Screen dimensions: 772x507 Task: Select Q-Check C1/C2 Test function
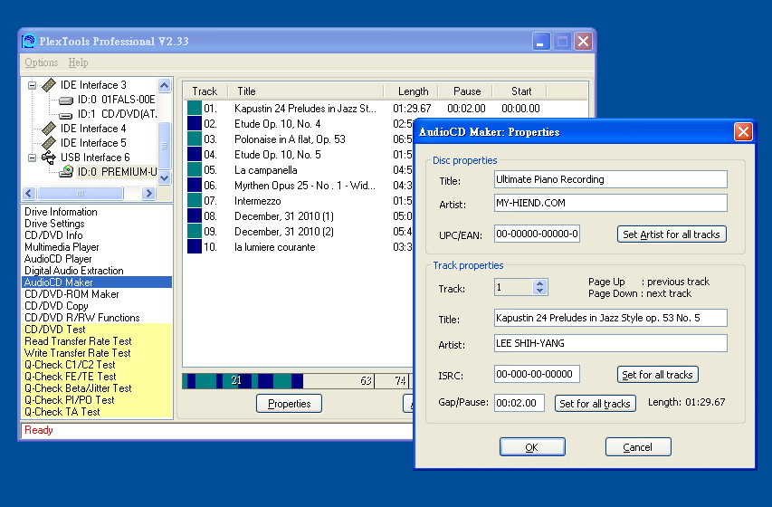(x=70, y=365)
